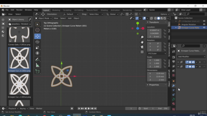Lock the Rotation X value

coord(165,43)
